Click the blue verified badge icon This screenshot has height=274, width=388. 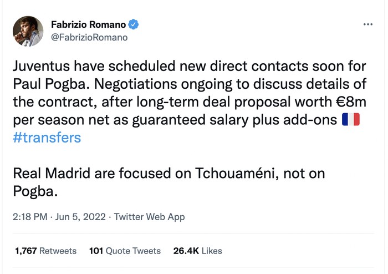[134, 24]
